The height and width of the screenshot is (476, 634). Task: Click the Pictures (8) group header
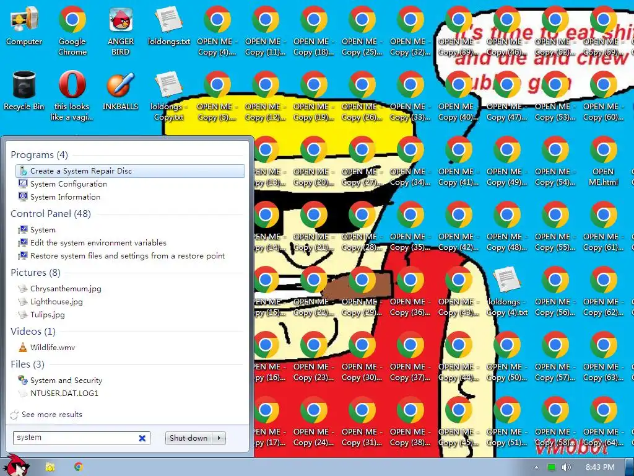tap(35, 273)
